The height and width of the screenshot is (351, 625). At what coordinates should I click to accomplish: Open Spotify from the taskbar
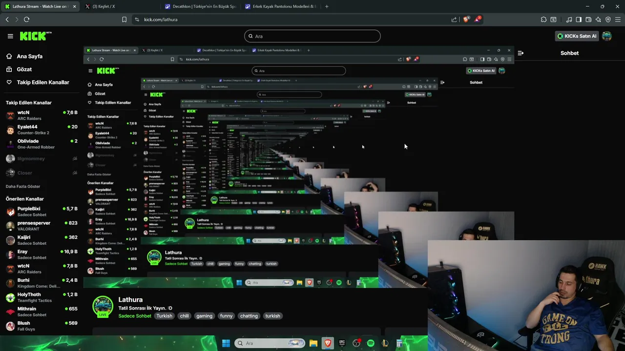[x=371, y=343]
